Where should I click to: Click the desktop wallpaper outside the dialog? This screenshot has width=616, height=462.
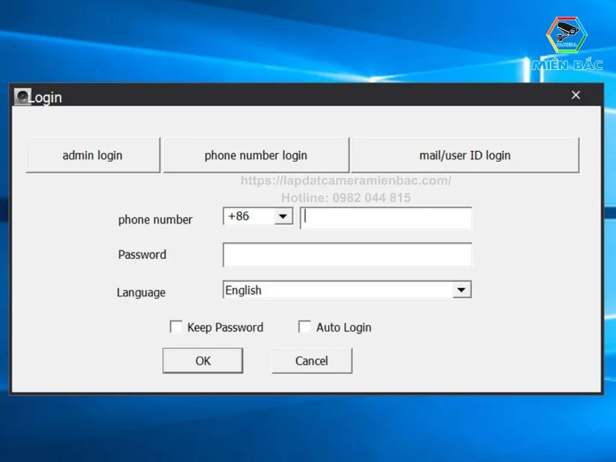[x=308, y=427]
